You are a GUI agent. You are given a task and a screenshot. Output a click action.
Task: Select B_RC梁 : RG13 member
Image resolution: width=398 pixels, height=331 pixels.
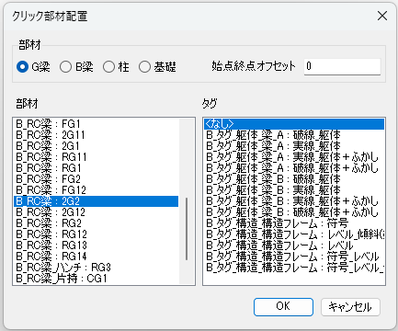97,245
